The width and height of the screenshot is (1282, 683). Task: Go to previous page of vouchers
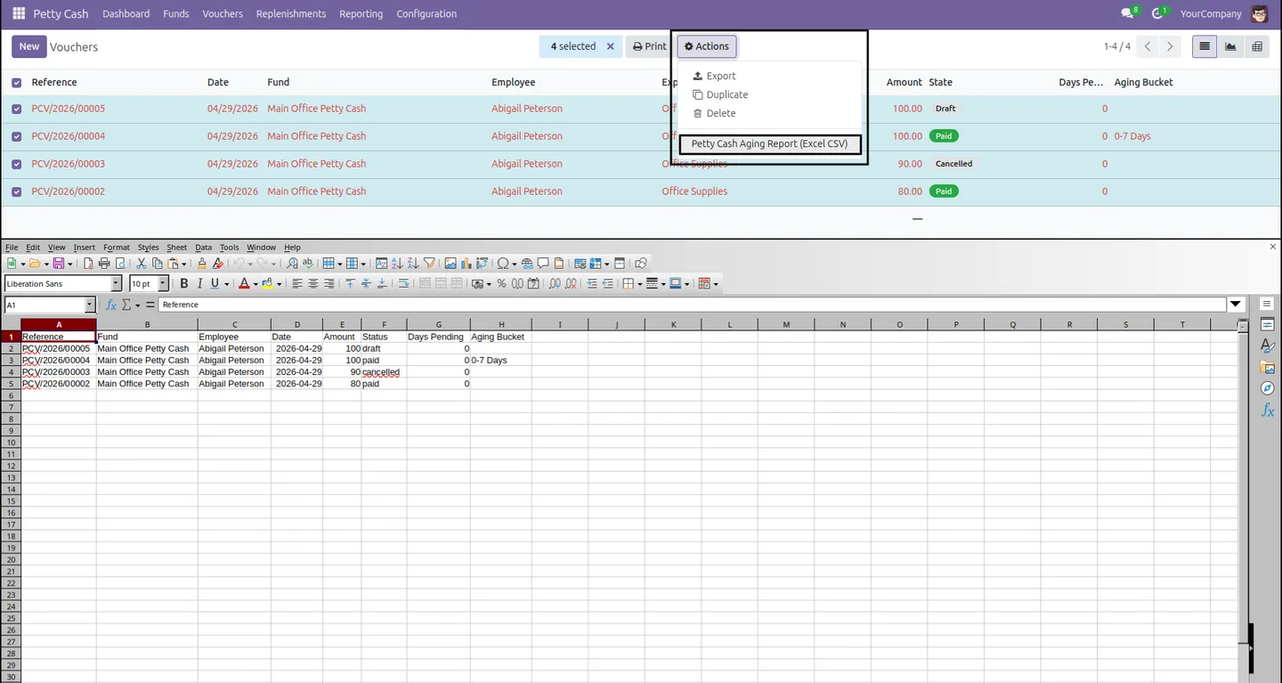(x=1148, y=46)
